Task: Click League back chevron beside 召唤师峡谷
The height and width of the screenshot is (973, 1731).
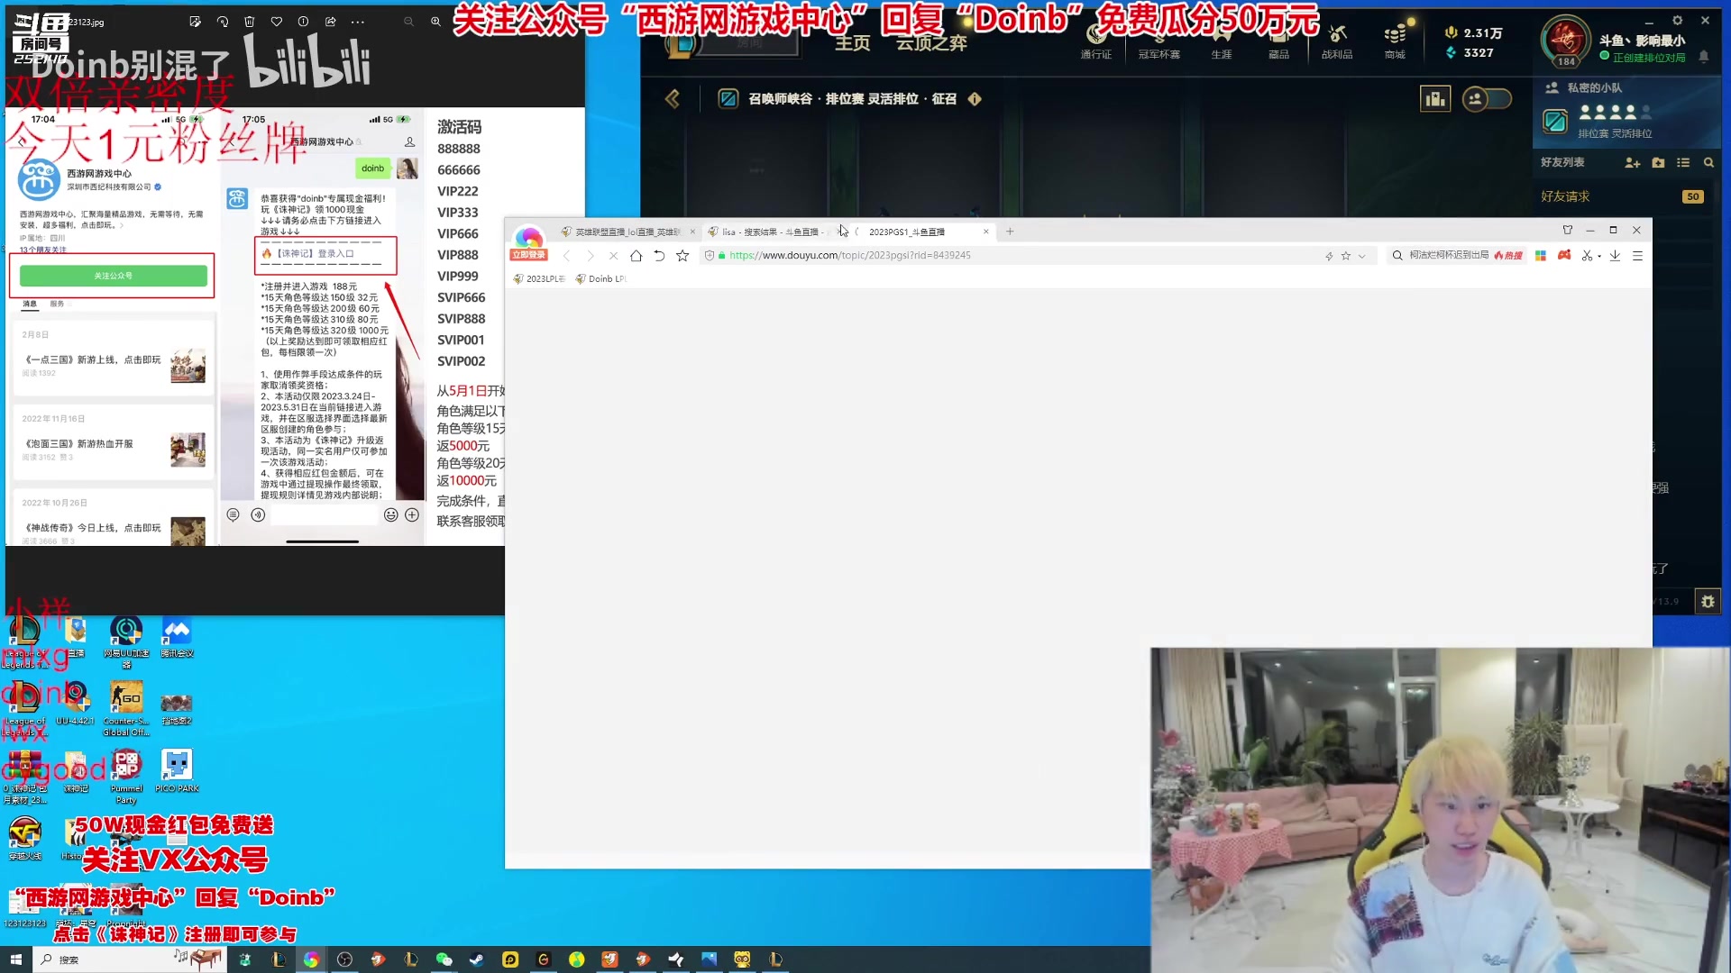Action: pos(673,98)
